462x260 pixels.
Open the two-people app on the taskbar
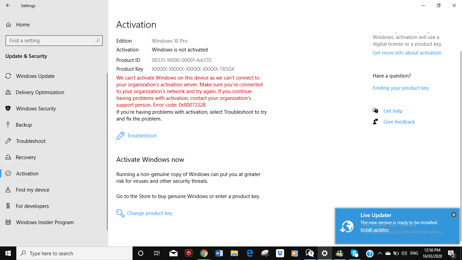tap(340, 253)
